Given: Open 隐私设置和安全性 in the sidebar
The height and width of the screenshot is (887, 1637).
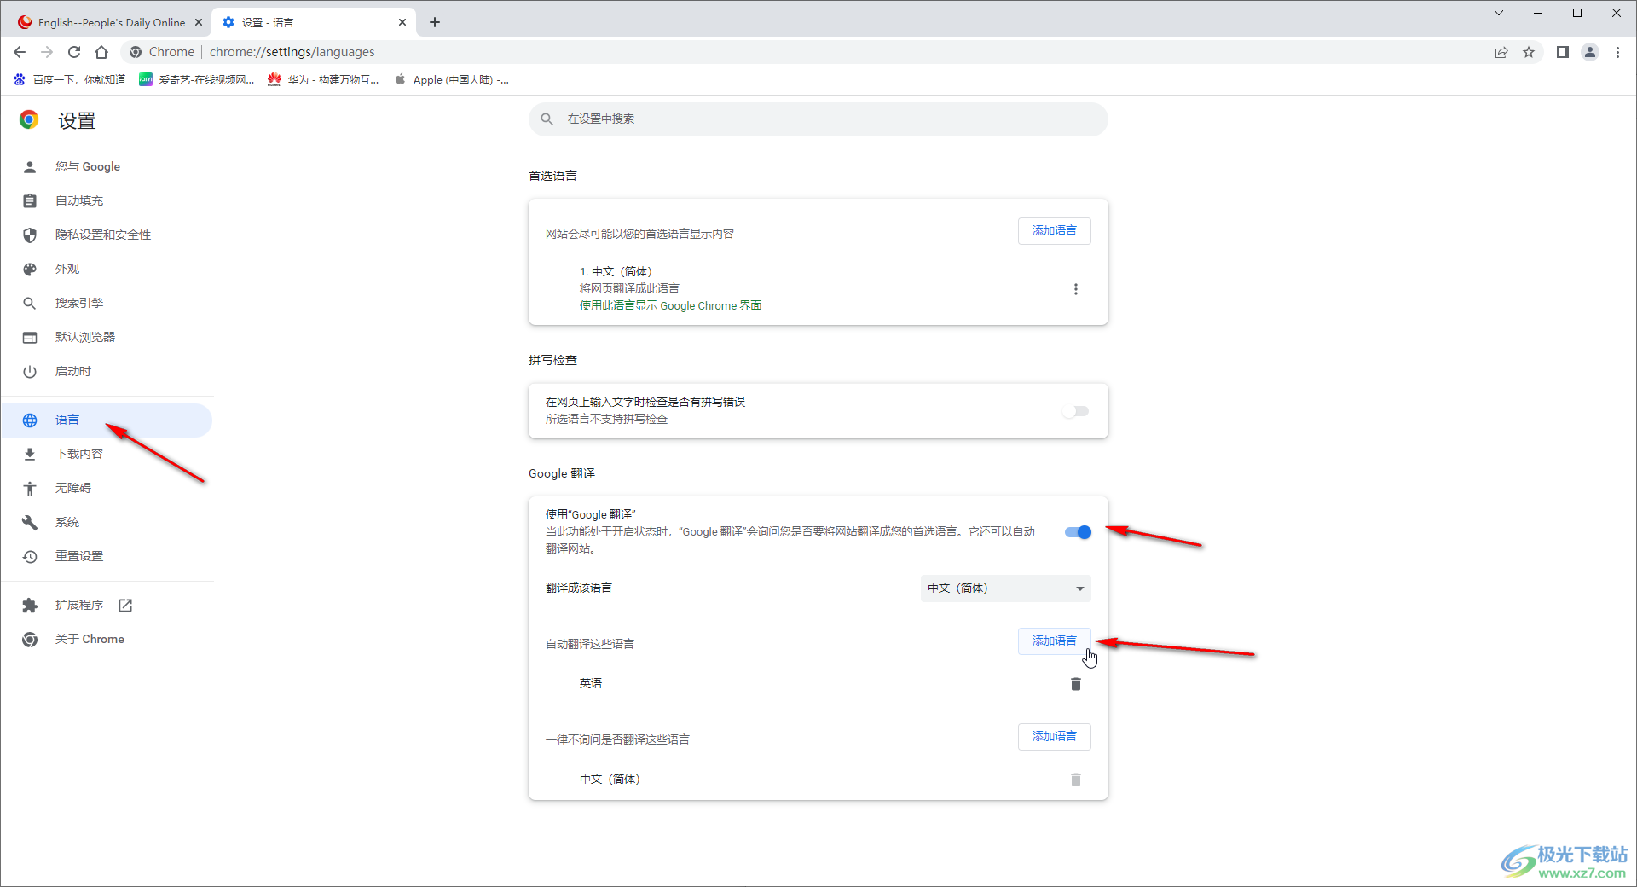Looking at the screenshot, I should pos(103,235).
